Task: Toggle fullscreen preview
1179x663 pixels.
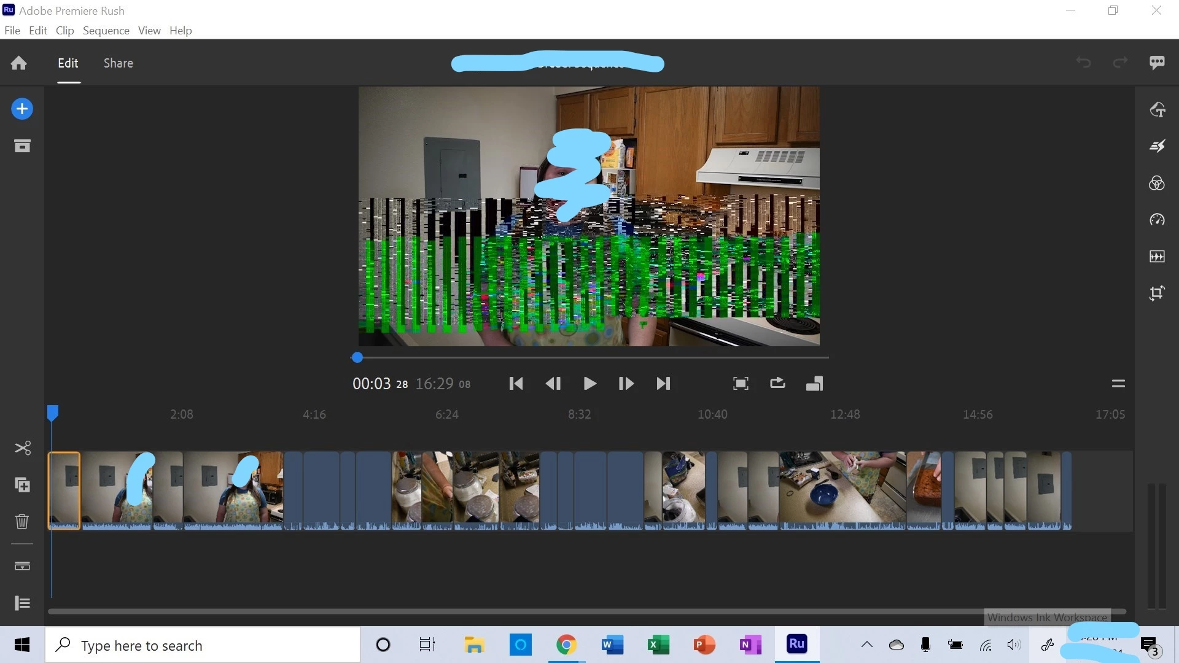Action: click(x=741, y=384)
